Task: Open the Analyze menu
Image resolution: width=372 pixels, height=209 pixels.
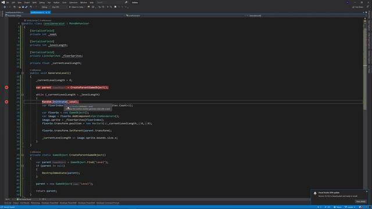Action: coord(56,2)
